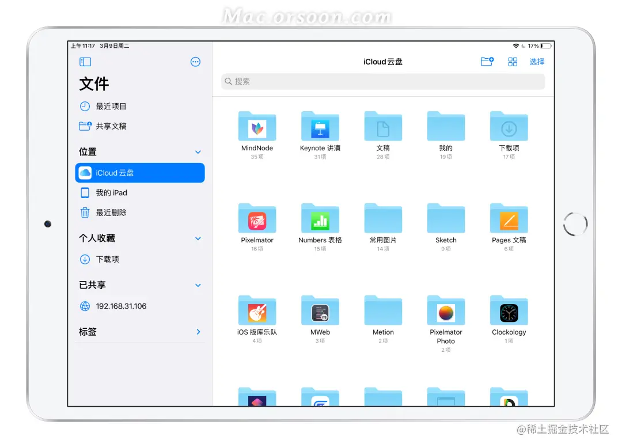Collapse the 已共享 section chevron
Viewport: 622px width, 448px height.
(198, 285)
